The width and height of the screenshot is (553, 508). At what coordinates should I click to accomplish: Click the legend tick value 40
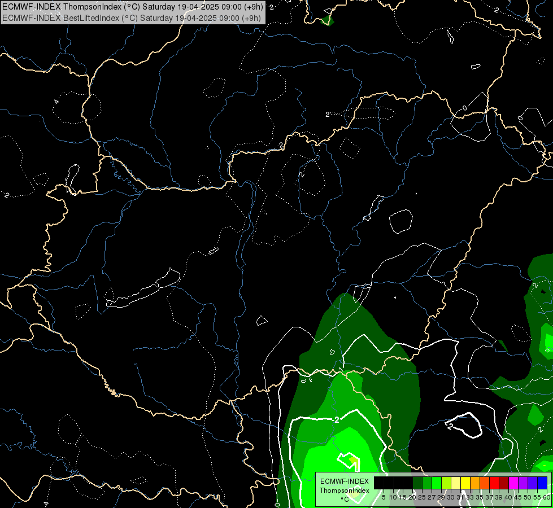pyautogui.click(x=508, y=497)
